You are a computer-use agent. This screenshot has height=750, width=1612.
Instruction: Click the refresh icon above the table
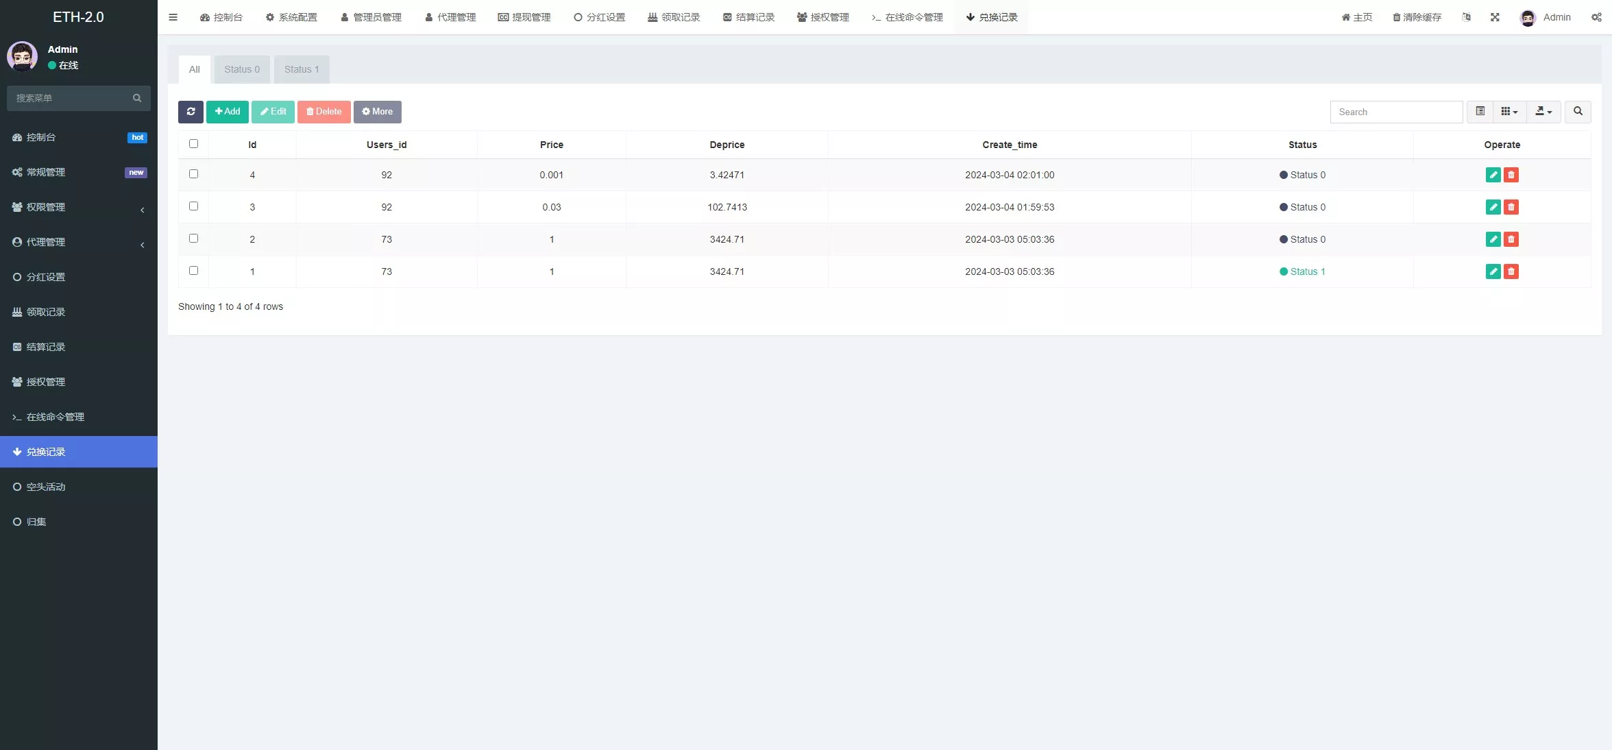pyautogui.click(x=191, y=112)
